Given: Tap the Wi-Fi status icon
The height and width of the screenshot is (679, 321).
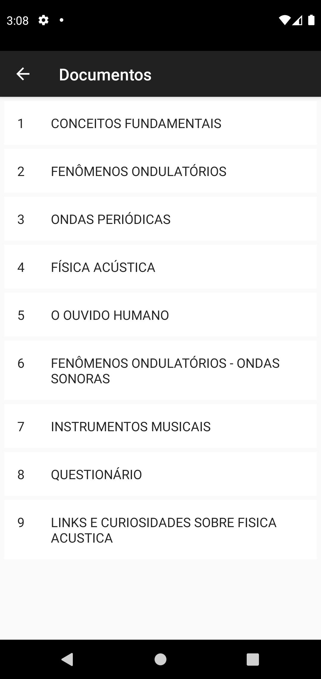Looking at the screenshot, I should click(x=284, y=20).
